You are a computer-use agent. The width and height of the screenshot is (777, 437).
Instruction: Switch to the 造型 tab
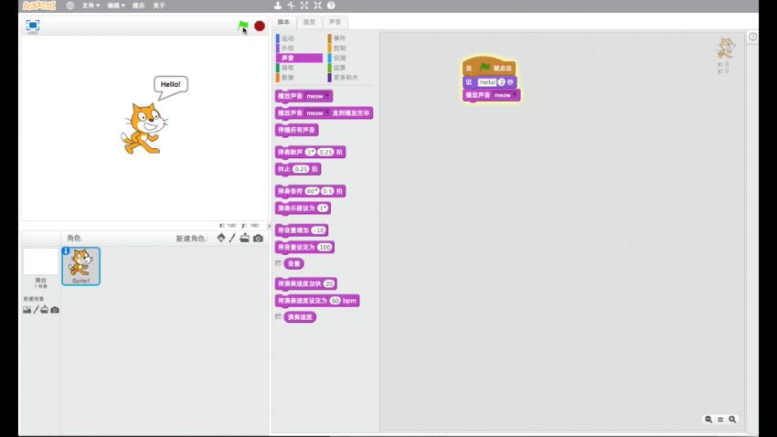pyautogui.click(x=309, y=22)
